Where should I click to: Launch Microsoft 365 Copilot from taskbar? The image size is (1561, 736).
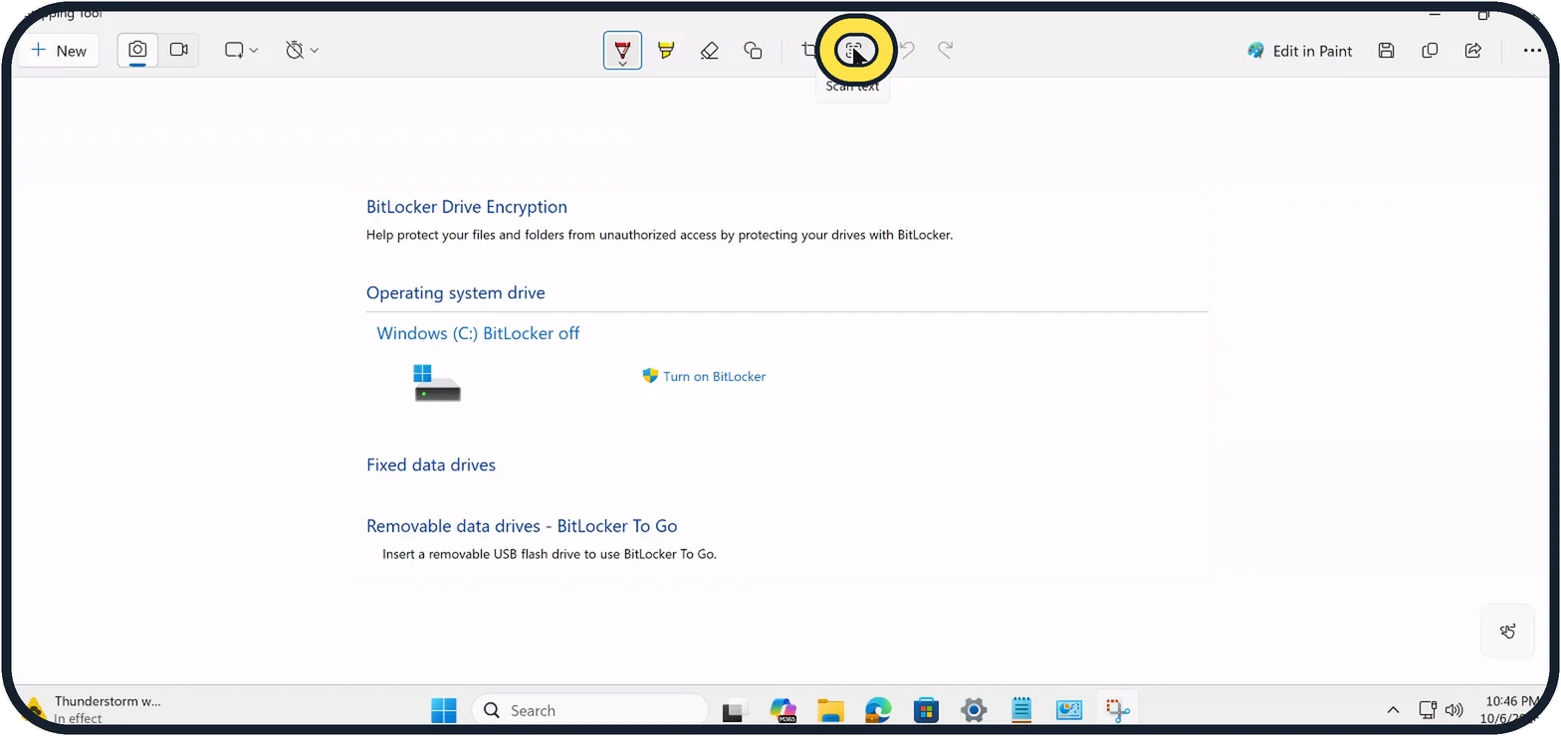(783, 710)
